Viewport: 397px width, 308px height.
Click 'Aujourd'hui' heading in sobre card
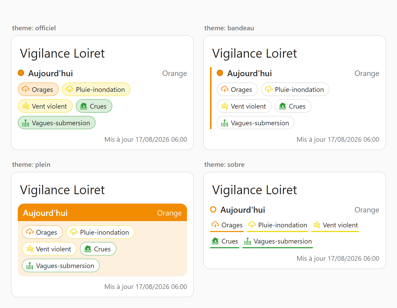coord(243,210)
